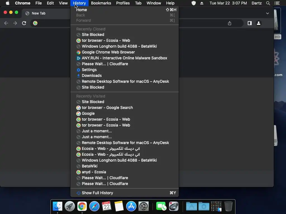
Task: Open the Trash in the Dock
Action: pyautogui.click(x=228, y=206)
